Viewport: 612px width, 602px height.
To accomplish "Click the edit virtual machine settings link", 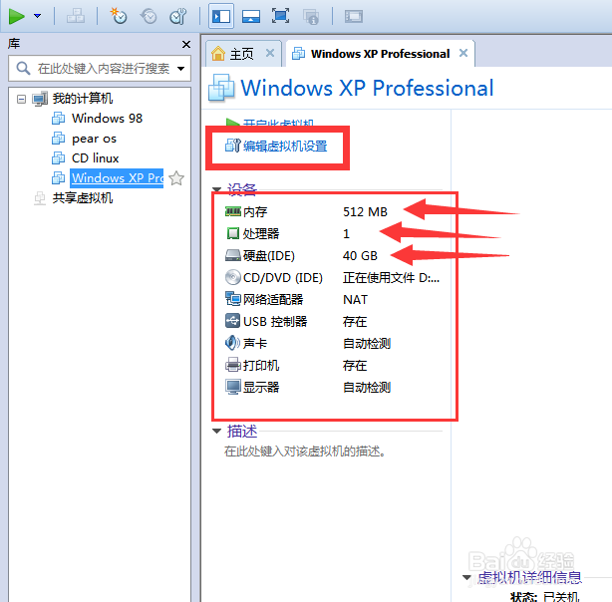I will tap(285, 146).
